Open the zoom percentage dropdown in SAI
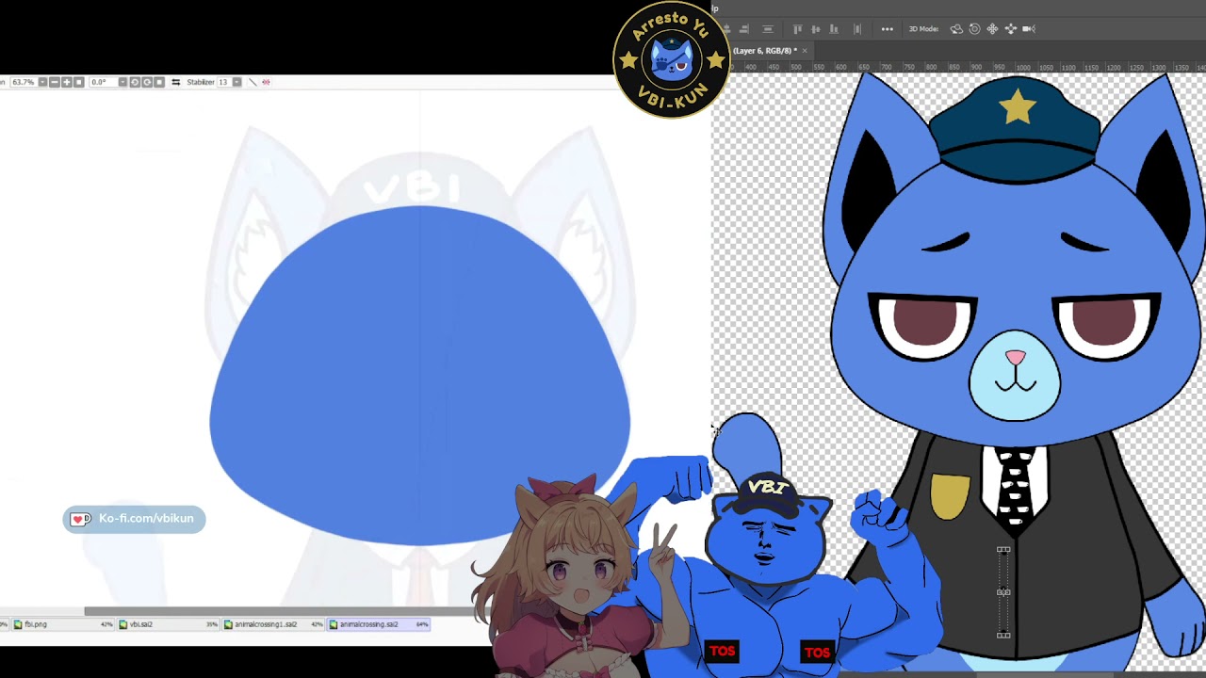1206x678 pixels. [x=42, y=82]
